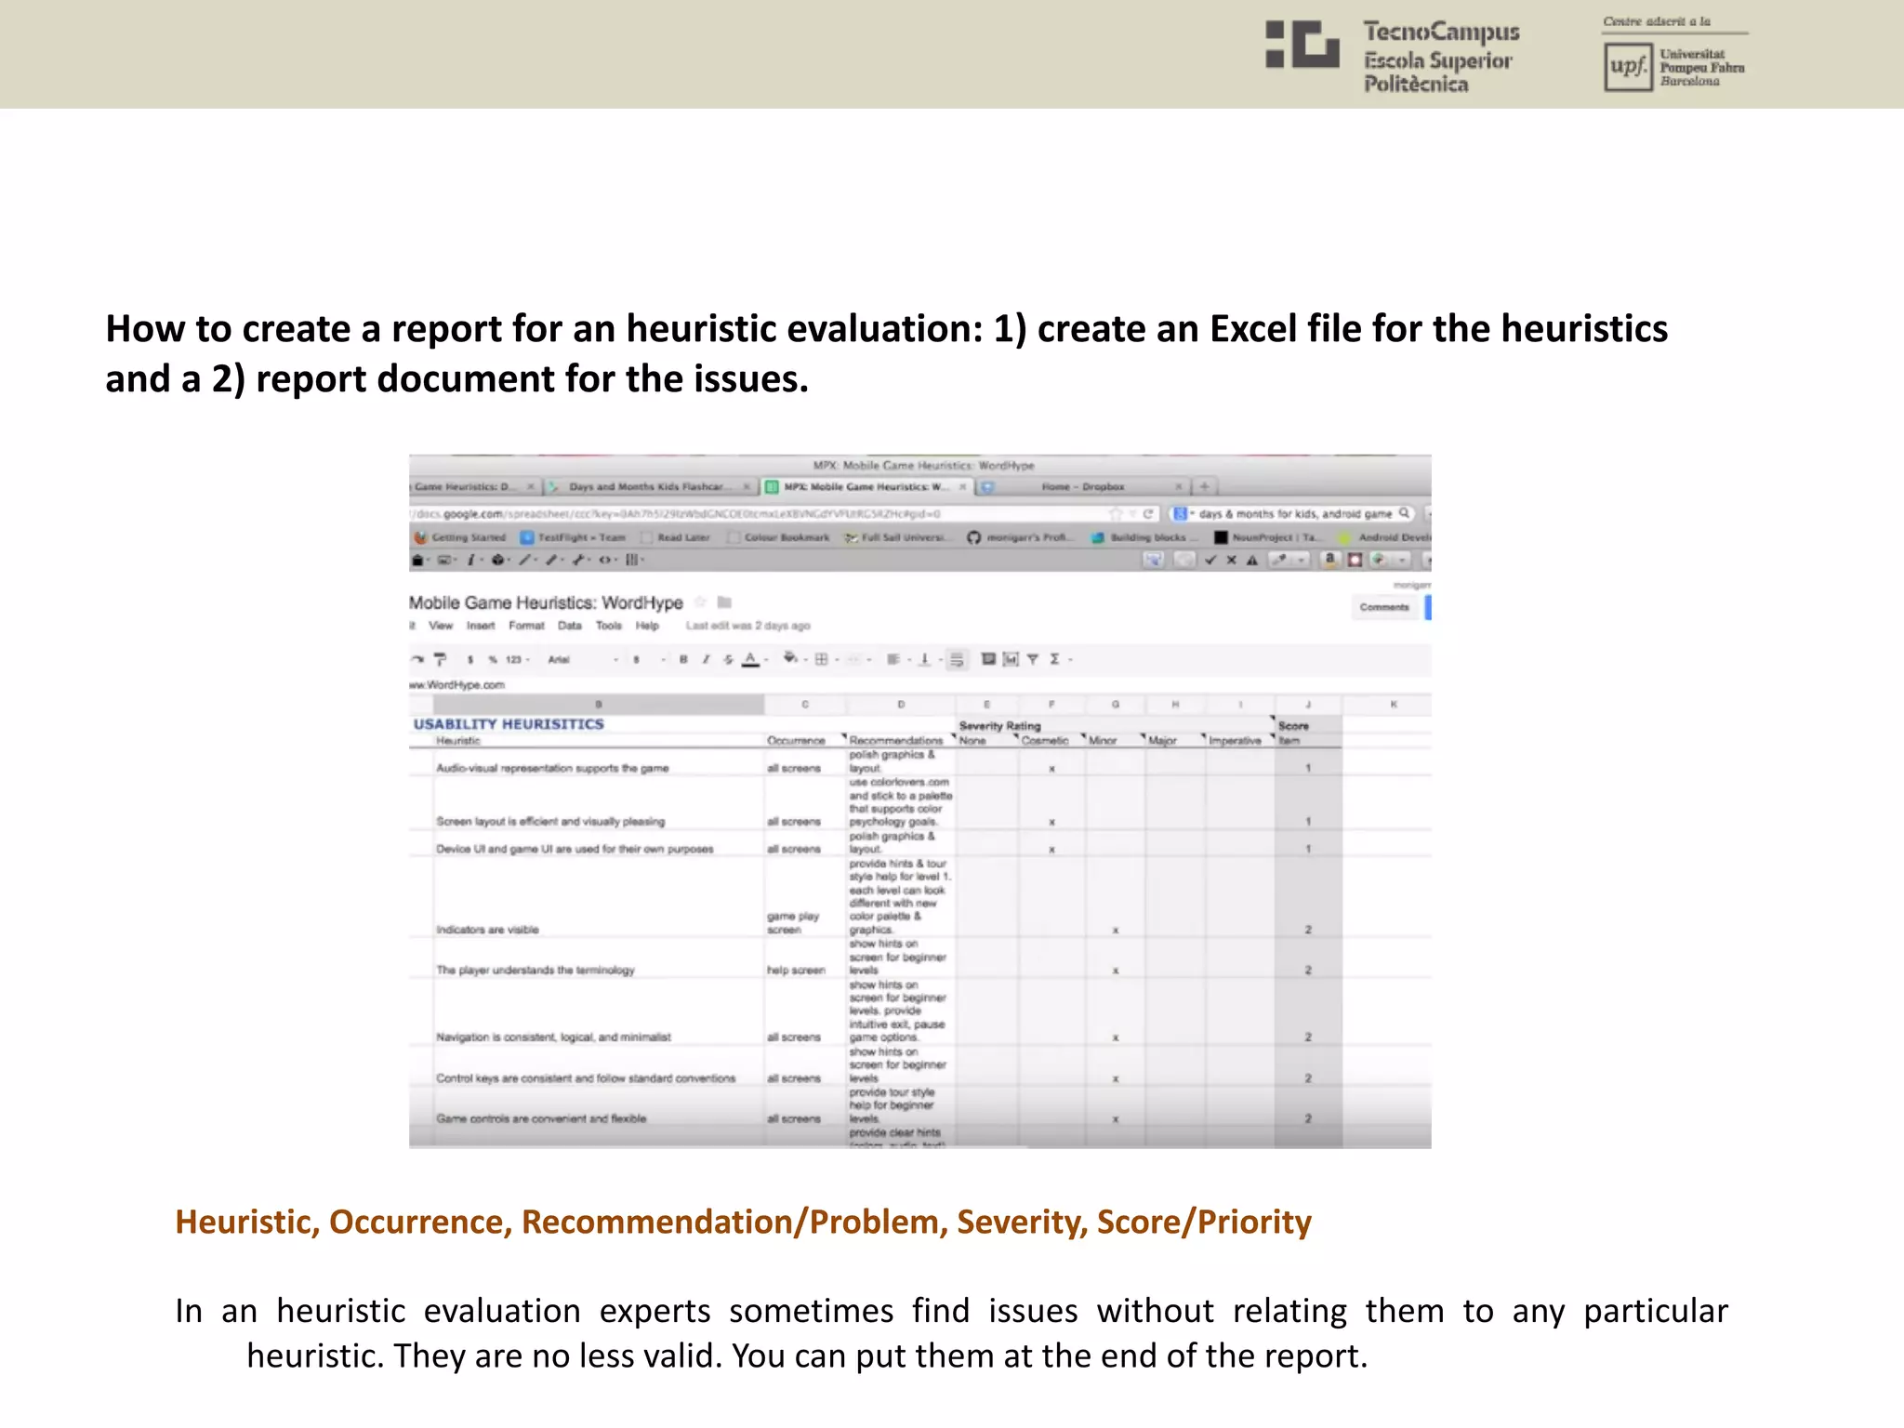Click the insert chart icon
1904x1428 pixels.
tap(1011, 659)
